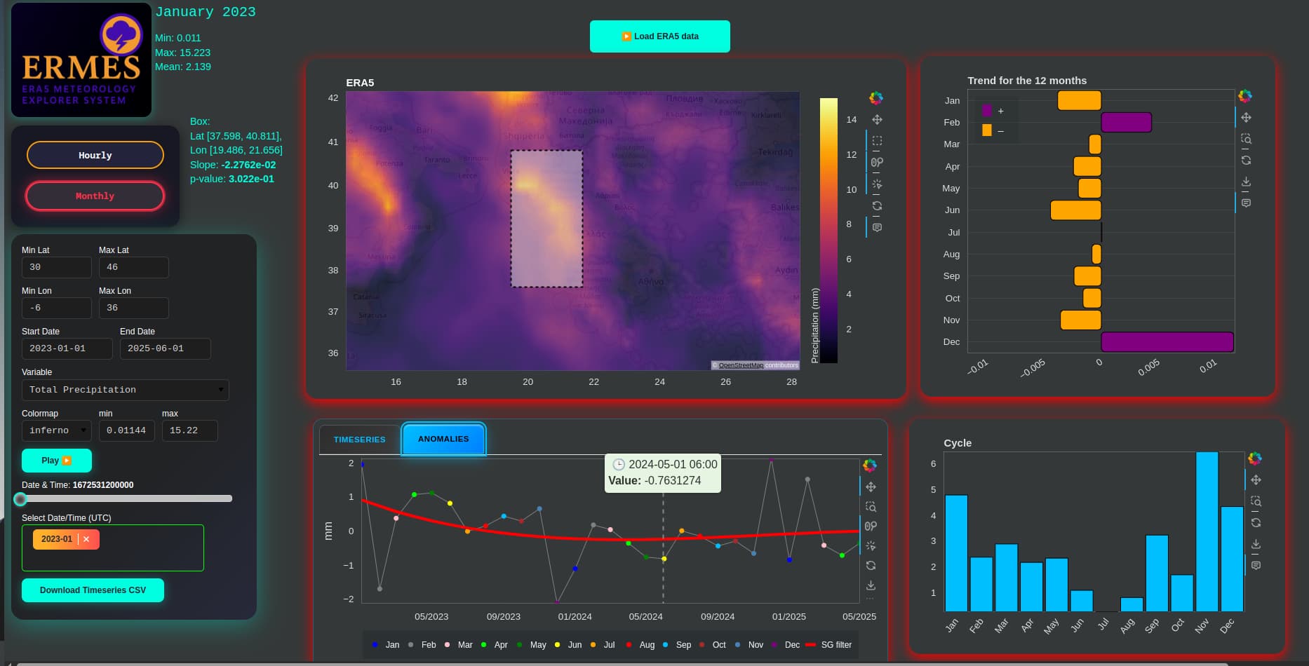This screenshot has width=1309, height=666.
Task: Click the Start Date field
Action: pos(67,348)
